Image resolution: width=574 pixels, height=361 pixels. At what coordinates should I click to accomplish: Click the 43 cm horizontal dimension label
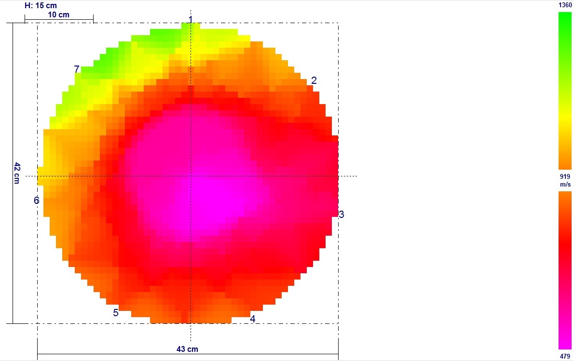tap(188, 349)
